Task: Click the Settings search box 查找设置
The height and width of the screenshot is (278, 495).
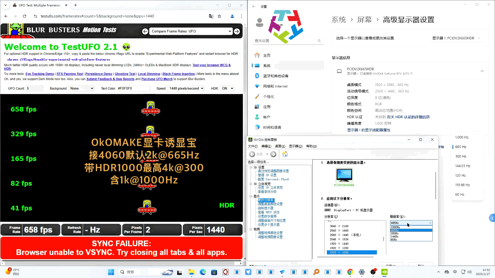Action: pyautogui.click(x=288, y=41)
